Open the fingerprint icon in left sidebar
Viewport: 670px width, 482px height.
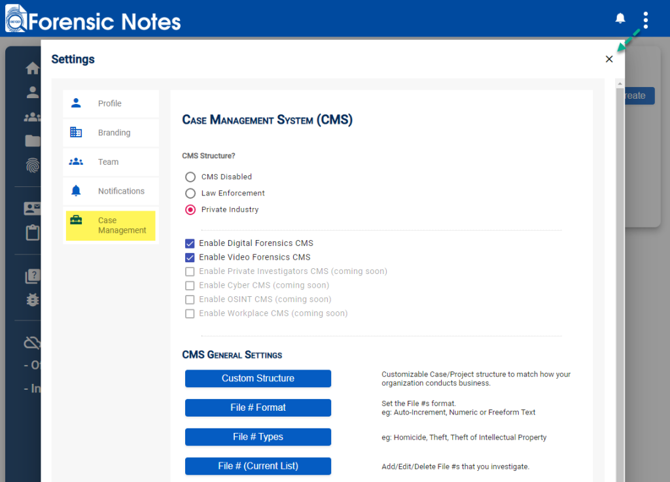33,165
